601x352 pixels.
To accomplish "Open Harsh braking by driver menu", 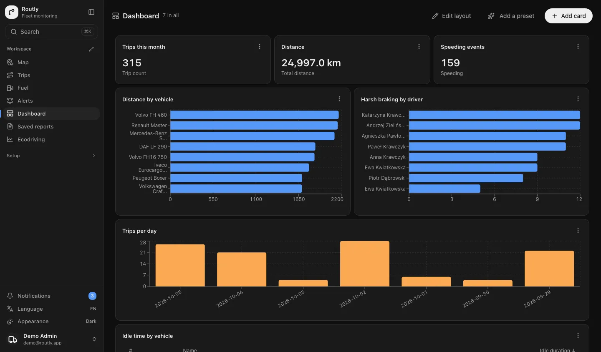I will (x=578, y=99).
